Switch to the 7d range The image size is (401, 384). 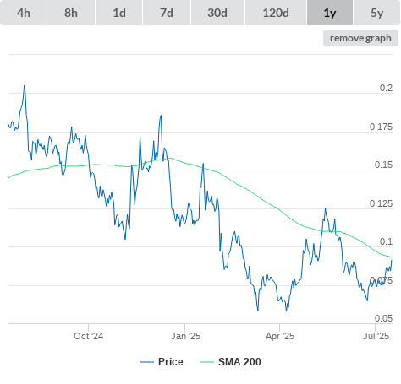[x=167, y=13]
